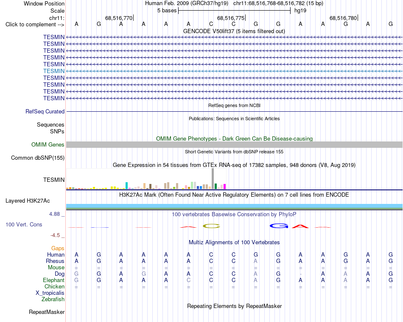
Task: Click the 68,516,770 coordinate marker
Action: [119, 18]
